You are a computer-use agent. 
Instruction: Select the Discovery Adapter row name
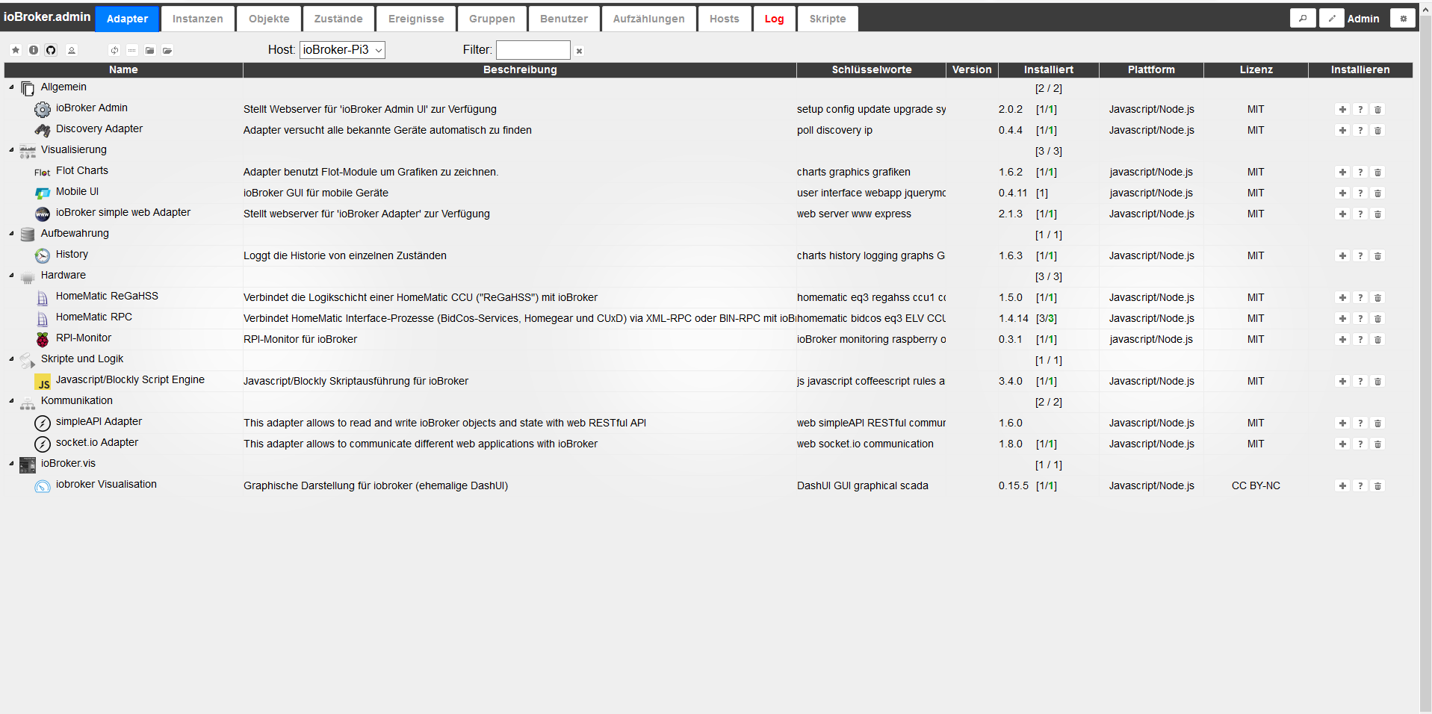click(x=99, y=128)
